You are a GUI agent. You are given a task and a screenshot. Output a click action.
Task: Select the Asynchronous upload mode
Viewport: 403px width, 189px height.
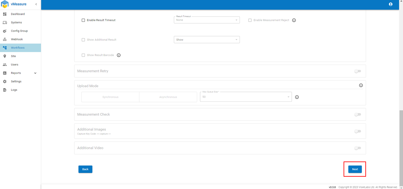coord(168,97)
